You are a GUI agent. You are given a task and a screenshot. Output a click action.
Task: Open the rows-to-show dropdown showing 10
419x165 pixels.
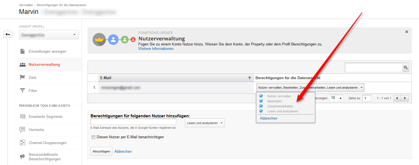[336, 98]
